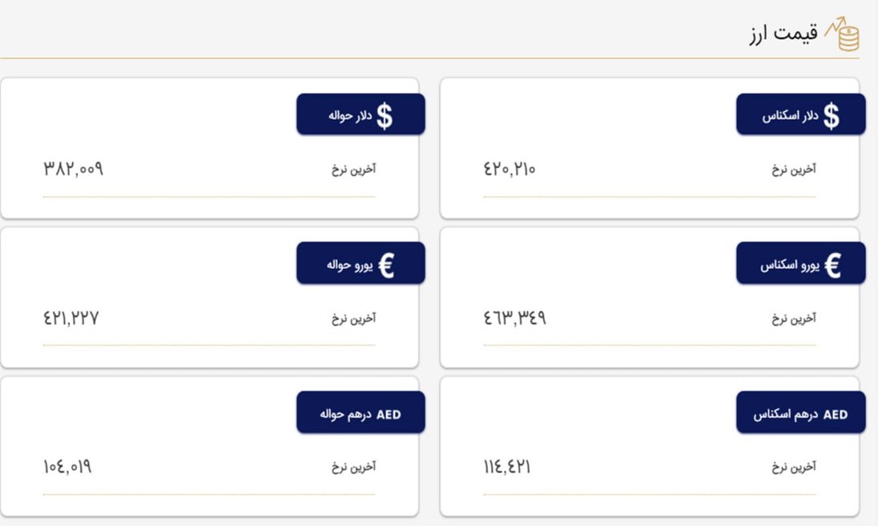The height and width of the screenshot is (526, 878).
Task: Click the dollar transfer rate value ۳۸۲,۰۰۹
Action: click(74, 168)
